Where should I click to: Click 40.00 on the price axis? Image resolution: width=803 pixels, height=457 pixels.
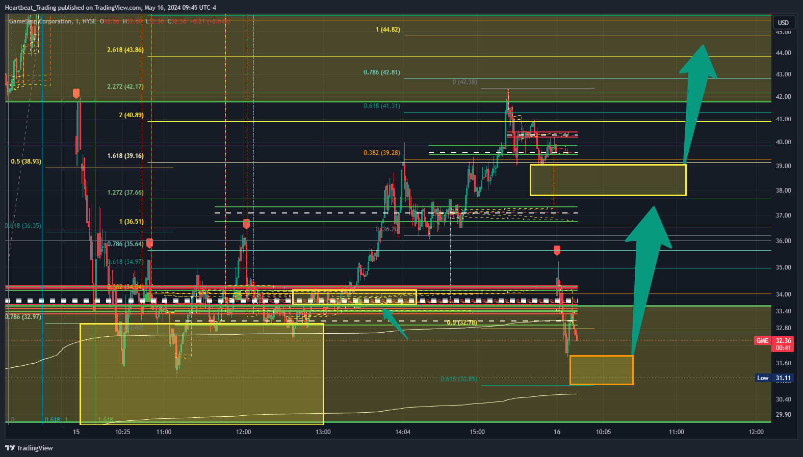(783, 142)
